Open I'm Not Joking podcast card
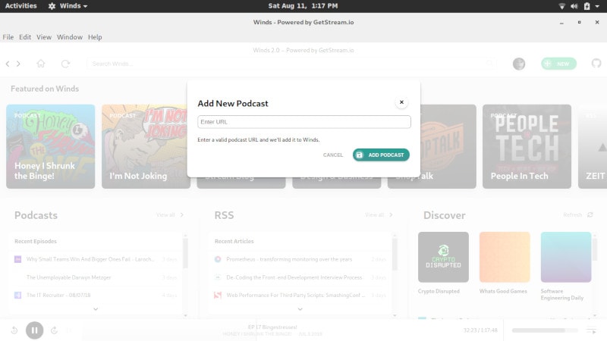Image resolution: width=607 pixels, height=341 pixels. [144, 146]
